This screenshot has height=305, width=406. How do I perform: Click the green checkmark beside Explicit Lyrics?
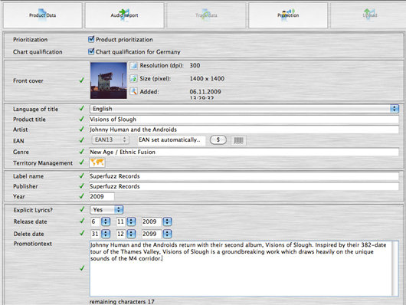(x=82, y=209)
